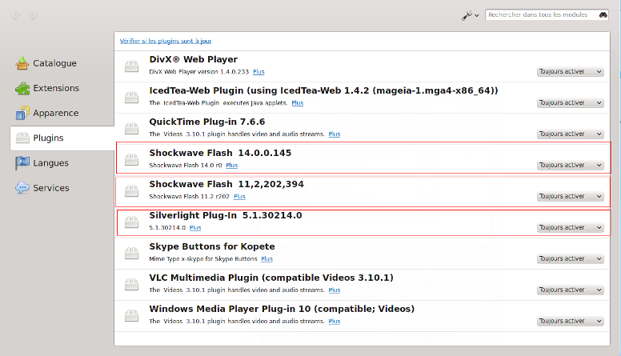Open 'Toujours activer' dropdown for DivX Web Player
This screenshot has height=356, width=621.
tap(571, 72)
